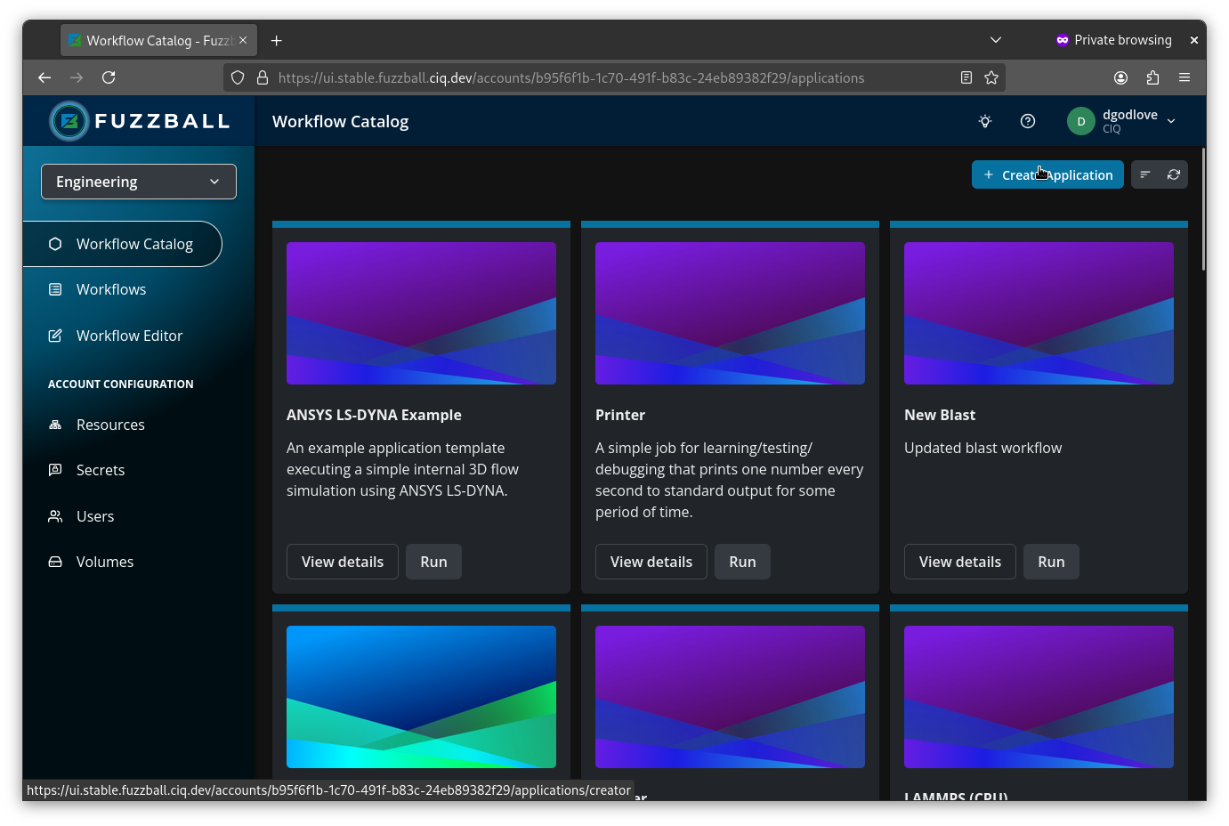View details of the Printer application
This screenshot has height=826, width=1229.
[x=651, y=562]
